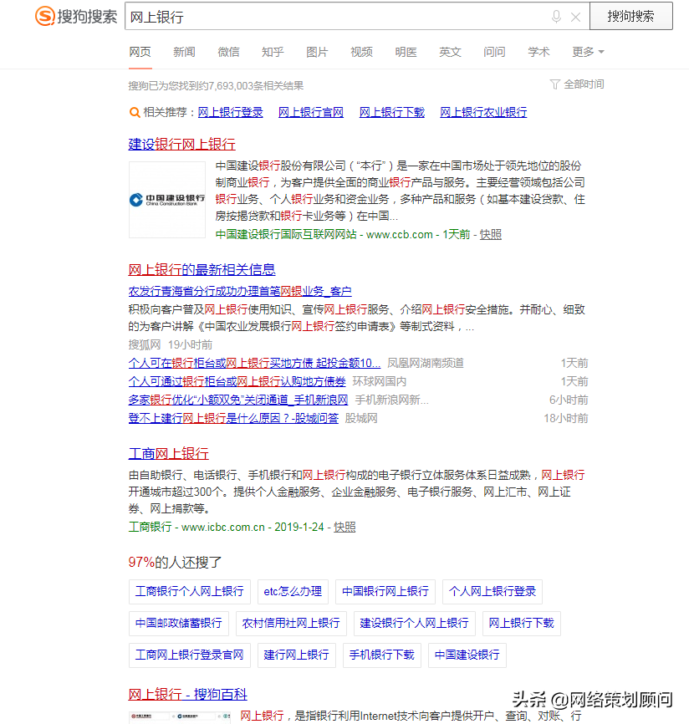Click the result count text 7,693,003条相关结果

pos(256,86)
